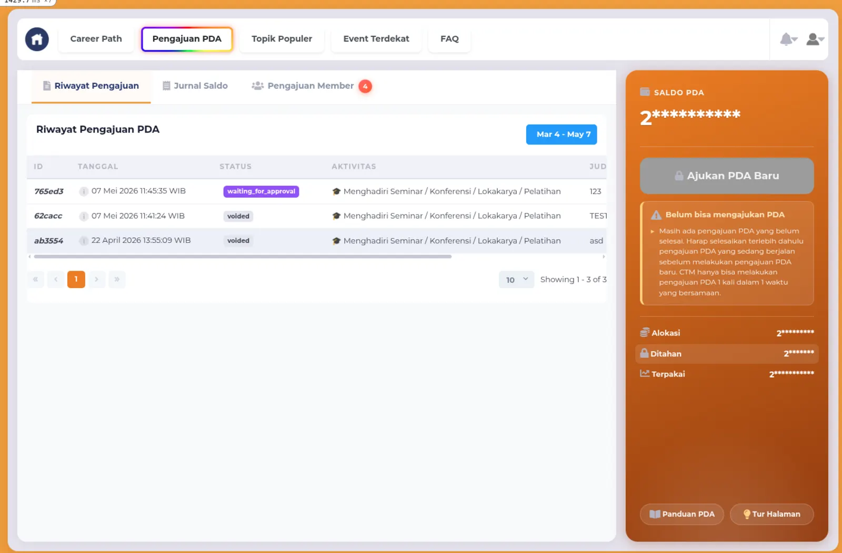Screen dimensions: 842x553
Task: Go to the previous page
Action: pyautogui.click(x=56, y=279)
